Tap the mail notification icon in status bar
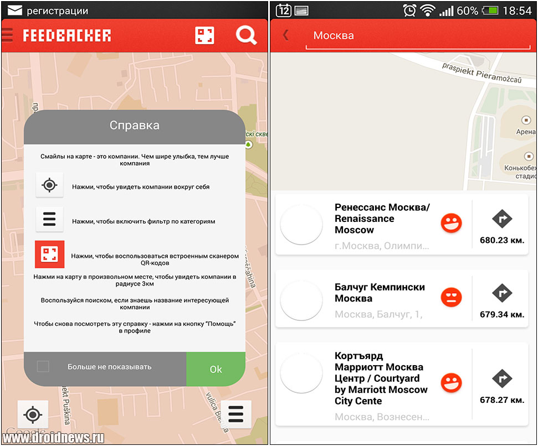Screen dimensions: 538x446 (15, 11)
